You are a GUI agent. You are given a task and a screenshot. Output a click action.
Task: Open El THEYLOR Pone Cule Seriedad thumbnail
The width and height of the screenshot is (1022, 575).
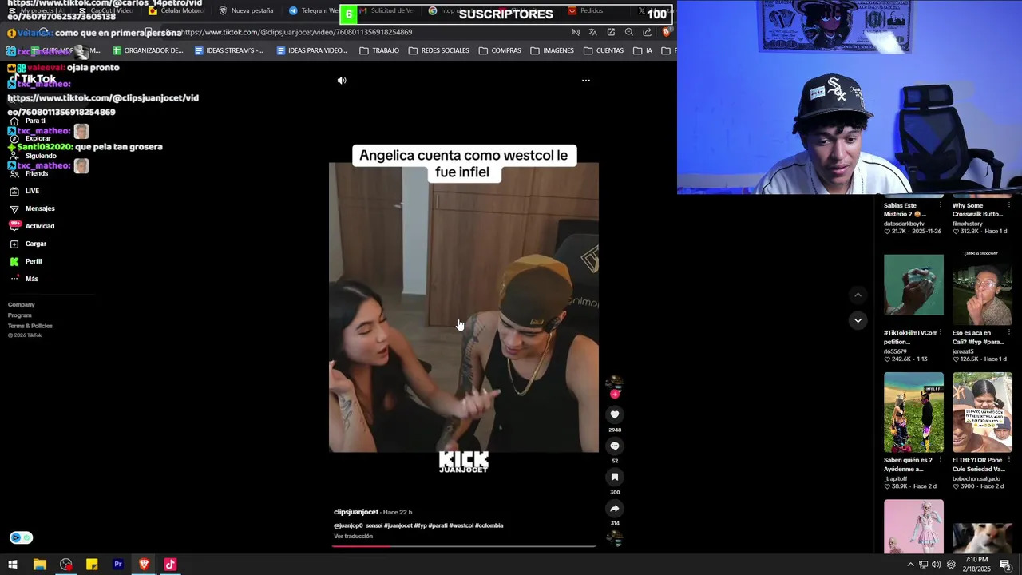click(x=982, y=412)
